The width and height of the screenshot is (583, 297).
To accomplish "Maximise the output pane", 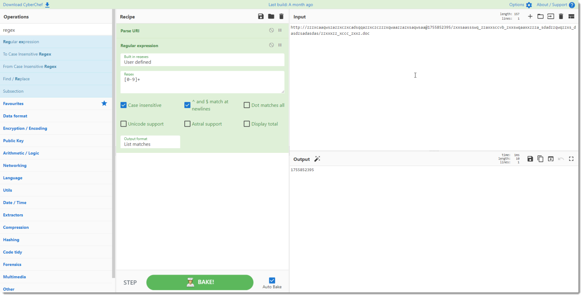I will pos(571,159).
